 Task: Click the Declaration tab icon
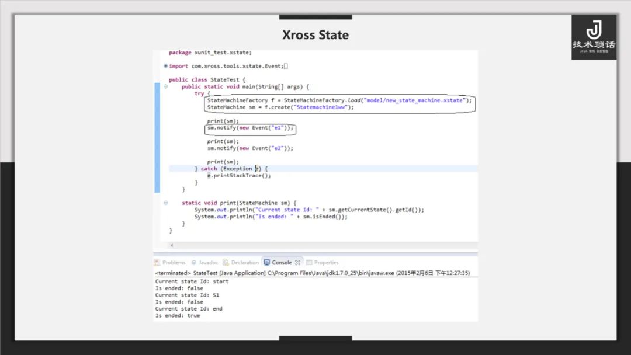point(226,263)
